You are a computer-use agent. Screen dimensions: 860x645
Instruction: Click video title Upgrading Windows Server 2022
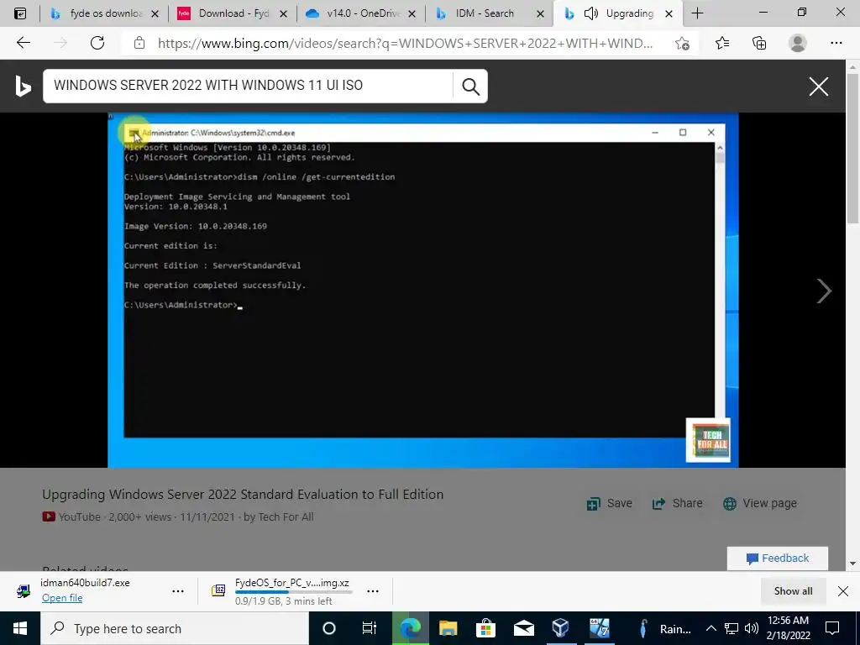pyautogui.click(x=243, y=494)
